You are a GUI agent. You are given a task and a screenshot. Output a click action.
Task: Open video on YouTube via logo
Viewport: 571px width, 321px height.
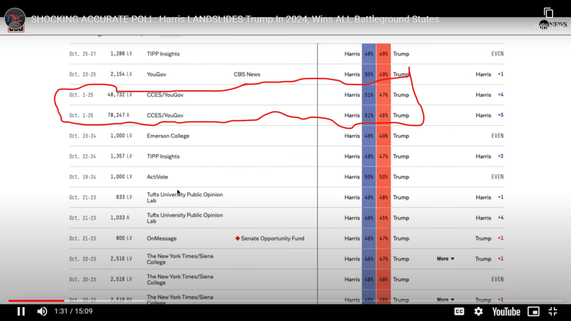click(x=506, y=312)
